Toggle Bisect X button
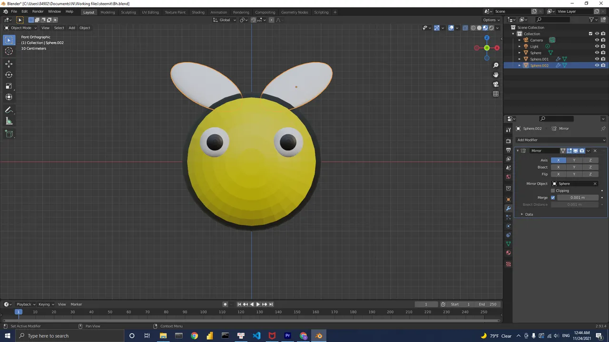 coord(559,167)
